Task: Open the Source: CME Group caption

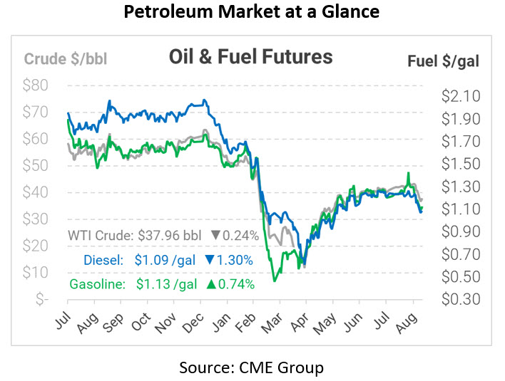Action: pos(252,367)
